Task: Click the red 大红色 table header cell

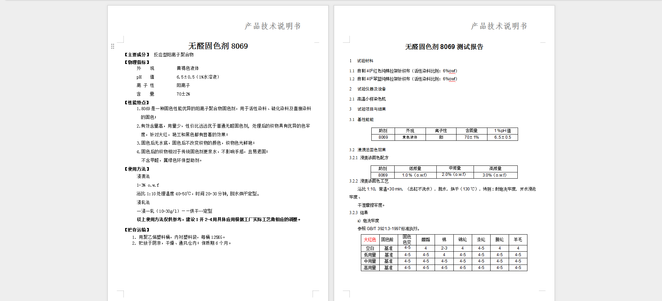Action: pos(370,240)
